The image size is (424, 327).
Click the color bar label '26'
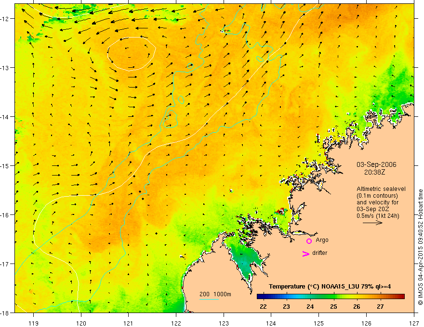pyautogui.click(x=357, y=306)
